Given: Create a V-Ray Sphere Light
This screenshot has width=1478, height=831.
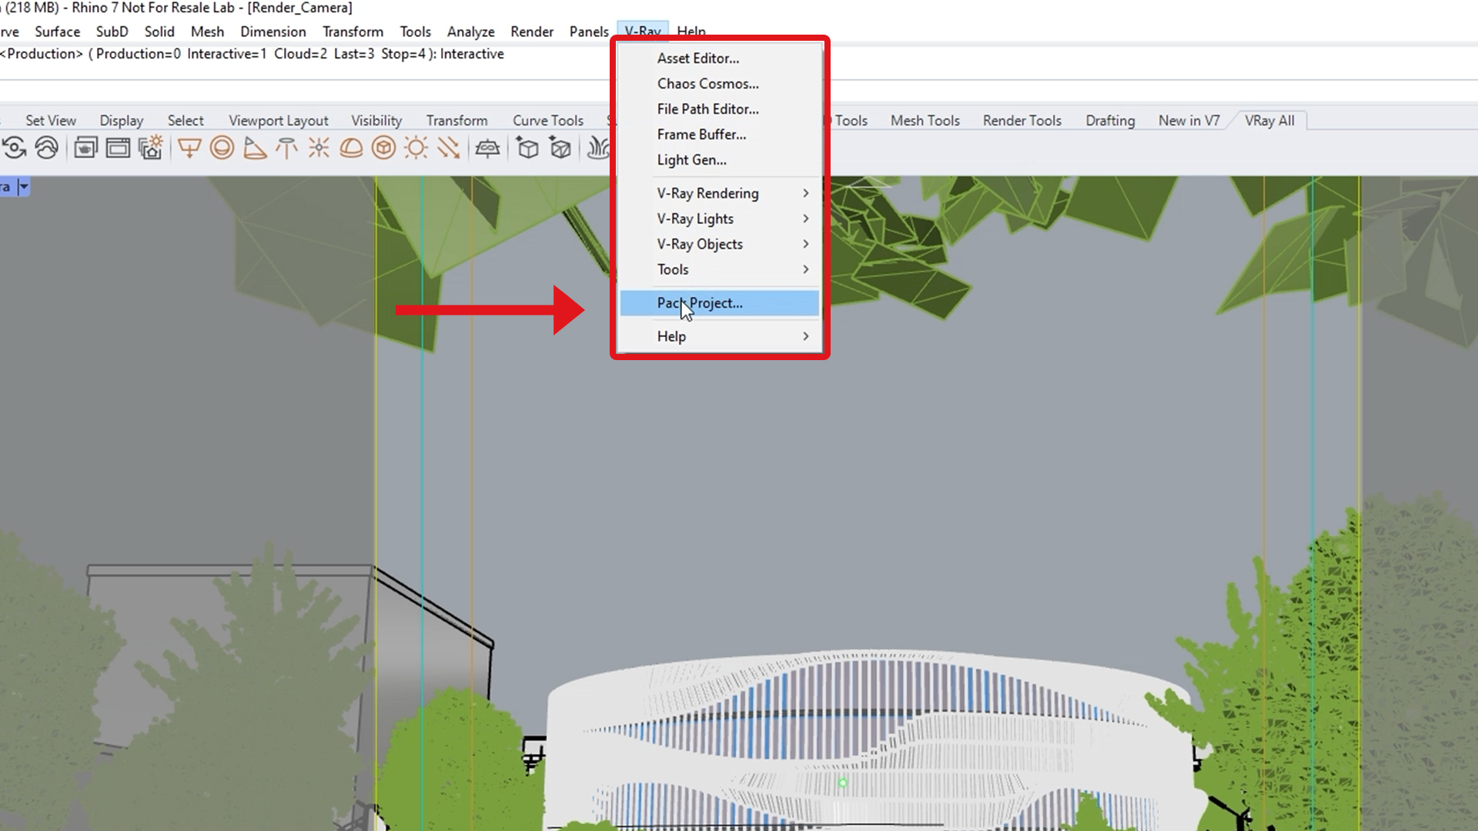Looking at the screenshot, I should tap(222, 147).
